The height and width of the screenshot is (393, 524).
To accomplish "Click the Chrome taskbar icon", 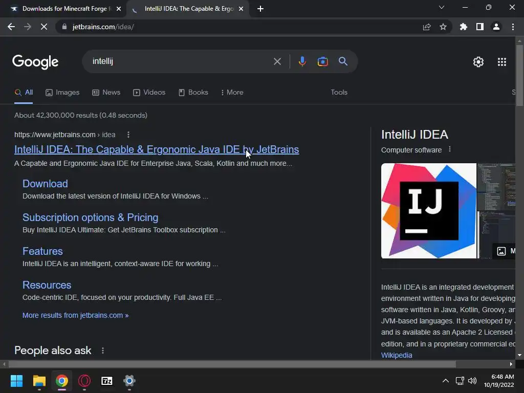I will pos(62,381).
